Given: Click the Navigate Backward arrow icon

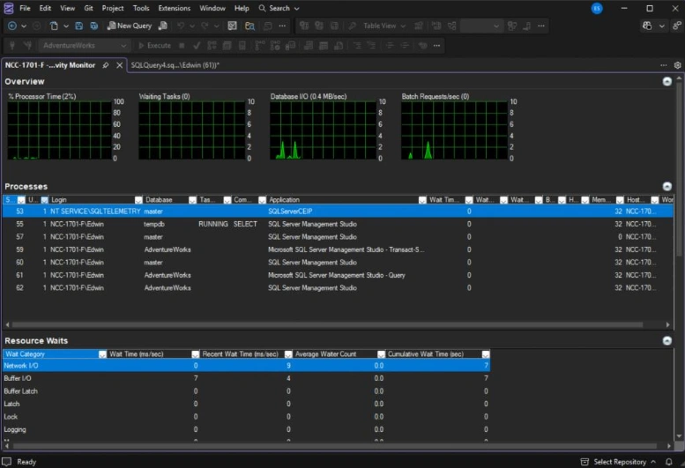Looking at the screenshot, I should tap(12, 26).
